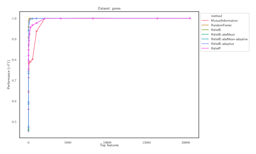Click the 'Dataset: genes' chart title
256x154 pixels.
point(109,8)
